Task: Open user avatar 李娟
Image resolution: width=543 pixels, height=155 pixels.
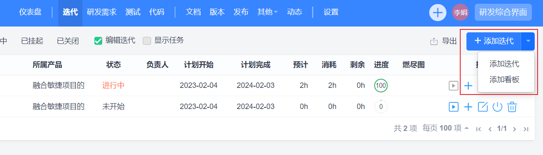Action: (x=460, y=12)
